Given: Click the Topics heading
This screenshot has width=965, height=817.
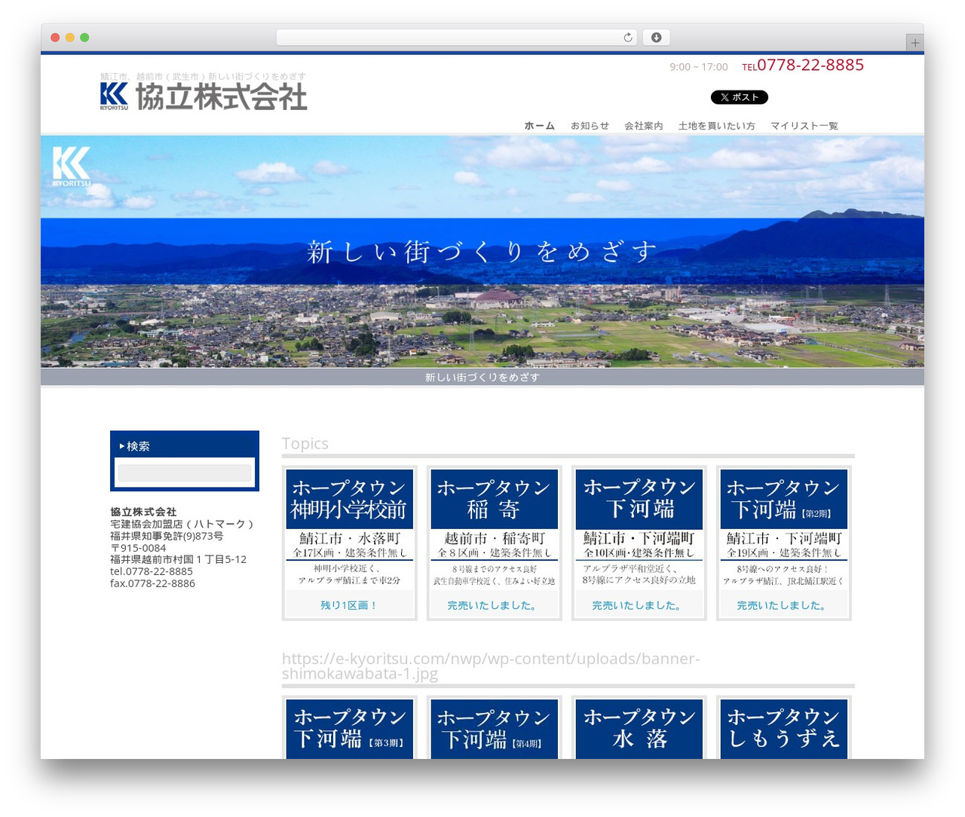Looking at the screenshot, I should pos(305,443).
